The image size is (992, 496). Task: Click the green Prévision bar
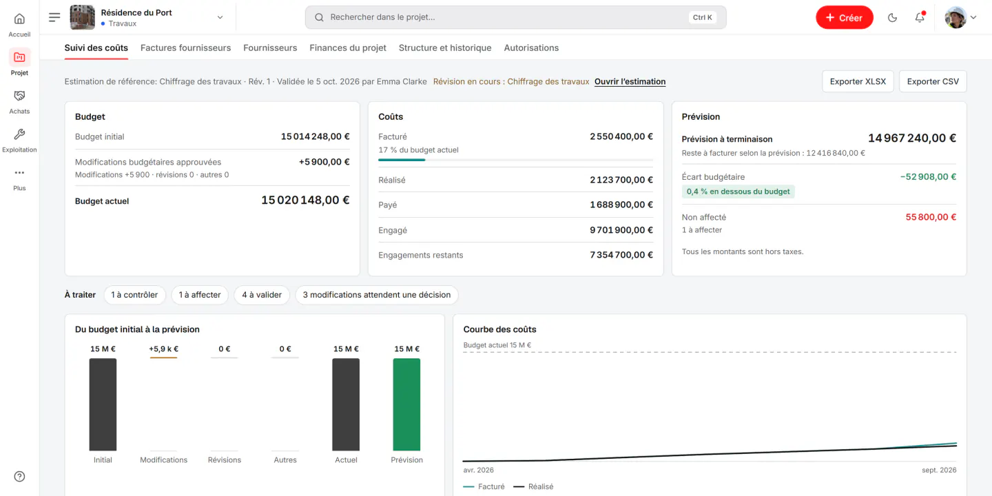[x=406, y=404]
